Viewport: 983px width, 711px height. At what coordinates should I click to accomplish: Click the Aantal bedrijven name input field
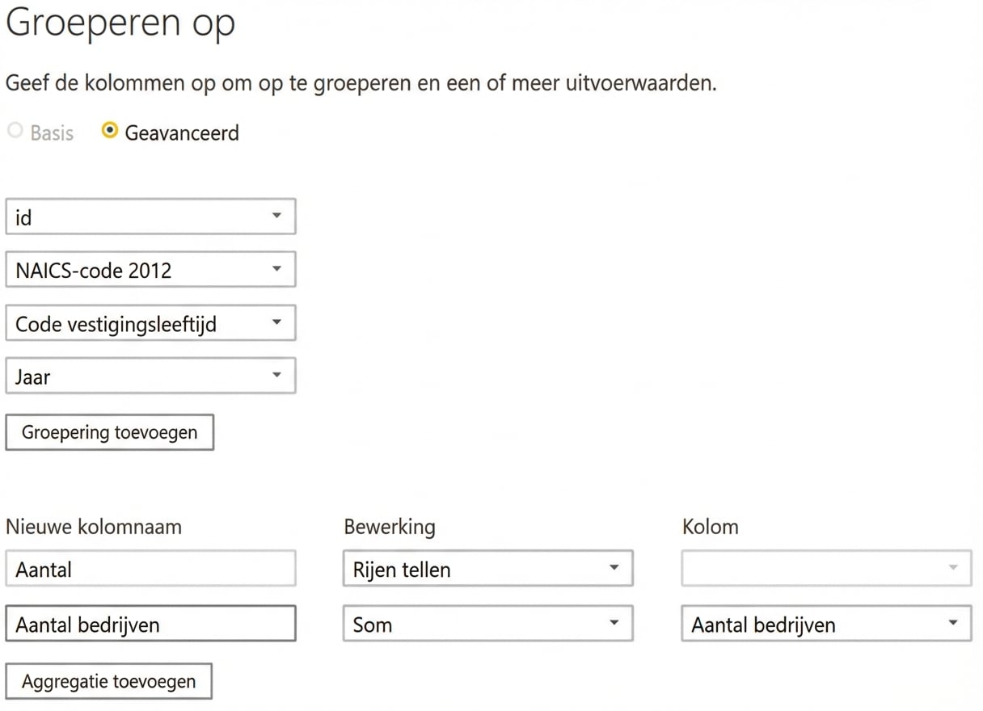(x=150, y=625)
